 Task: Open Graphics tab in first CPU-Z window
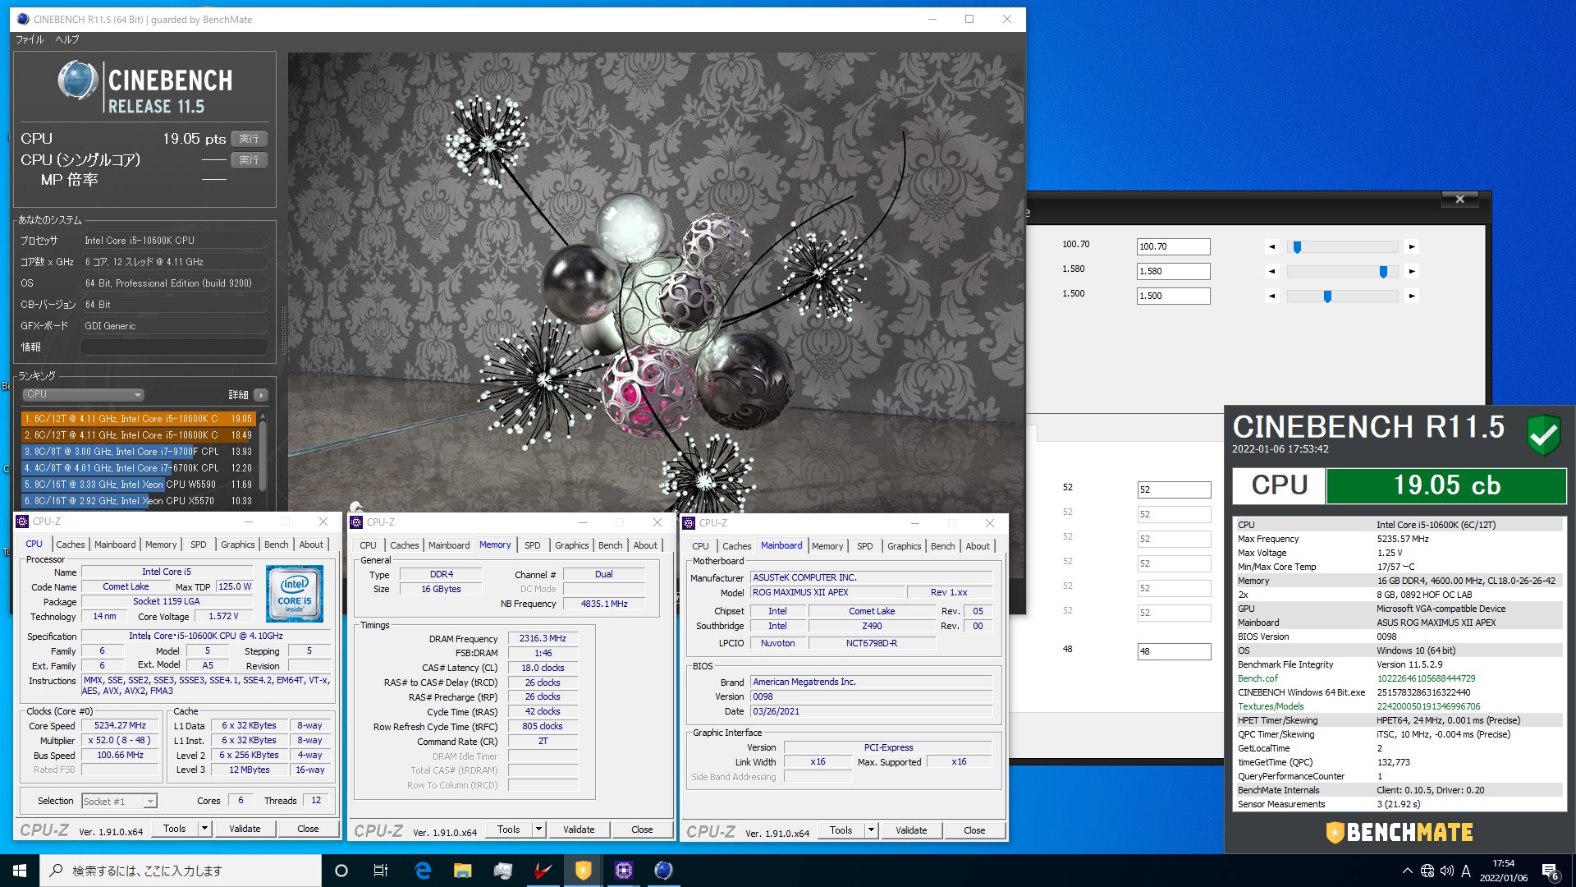pyautogui.click(x=238, y=545)
